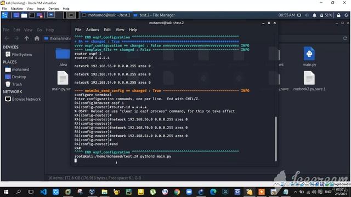Open the VirtualBox Machine menu
This screenshot has width=351, height=197.
pyautogui.click(x=16, y=9)
